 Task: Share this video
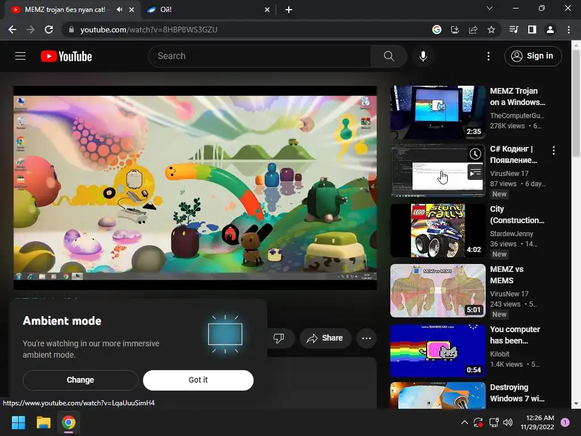coord(325,338)
